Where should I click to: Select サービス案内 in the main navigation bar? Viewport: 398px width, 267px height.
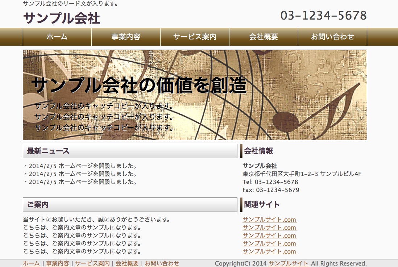coord(195,37)
